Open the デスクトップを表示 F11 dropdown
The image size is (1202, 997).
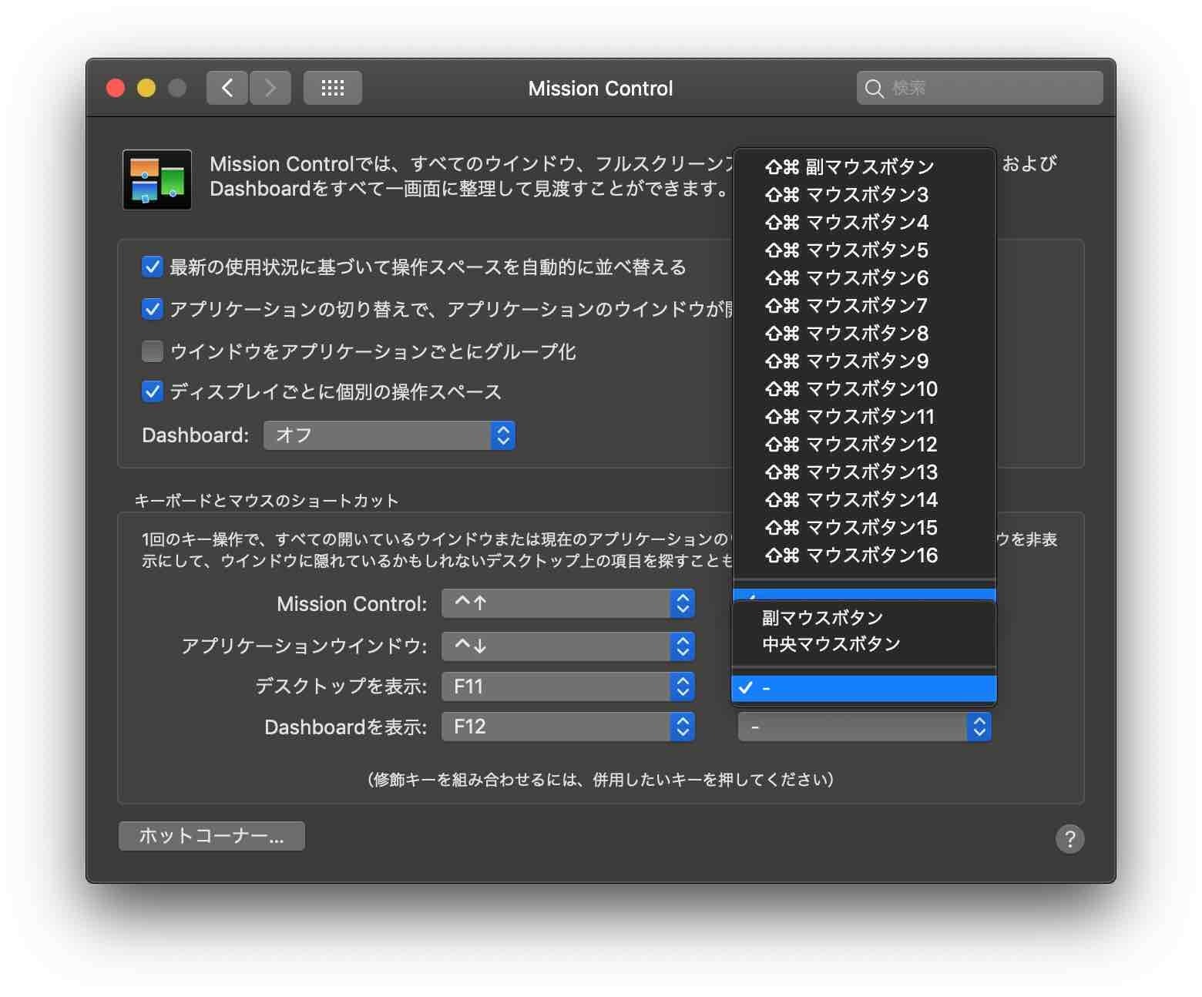568,686
